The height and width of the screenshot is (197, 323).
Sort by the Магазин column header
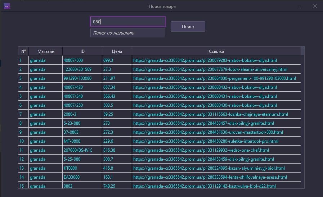point(46,51)
